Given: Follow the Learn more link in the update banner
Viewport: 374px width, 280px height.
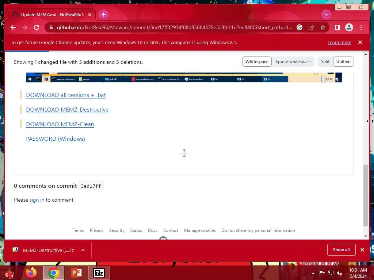Looking at the screenshot, I should point(339,42).
